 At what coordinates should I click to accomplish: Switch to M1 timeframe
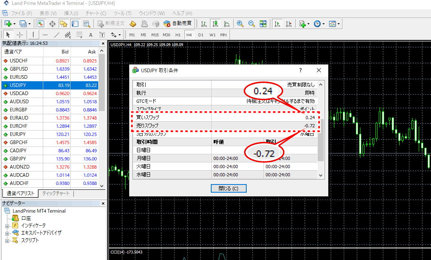pos(132,35)
